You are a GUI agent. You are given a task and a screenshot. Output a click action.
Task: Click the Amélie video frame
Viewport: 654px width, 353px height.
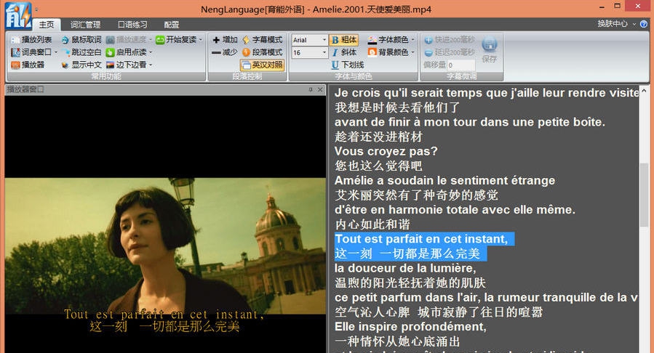point(165,246)
